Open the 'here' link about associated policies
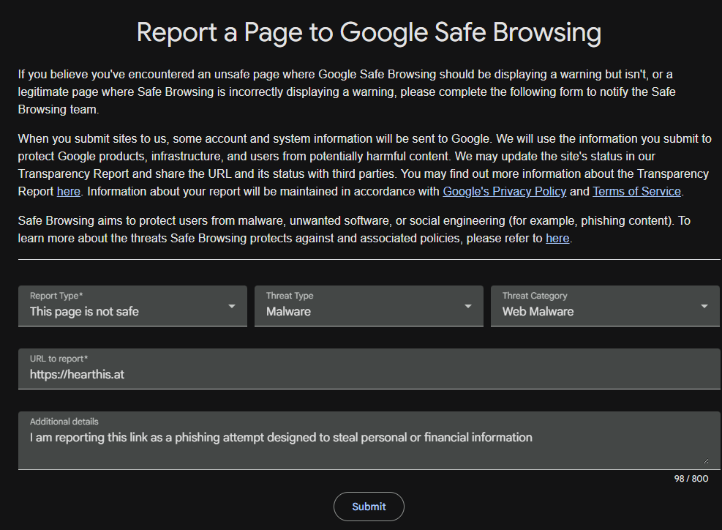 click(x=557, y=238)
